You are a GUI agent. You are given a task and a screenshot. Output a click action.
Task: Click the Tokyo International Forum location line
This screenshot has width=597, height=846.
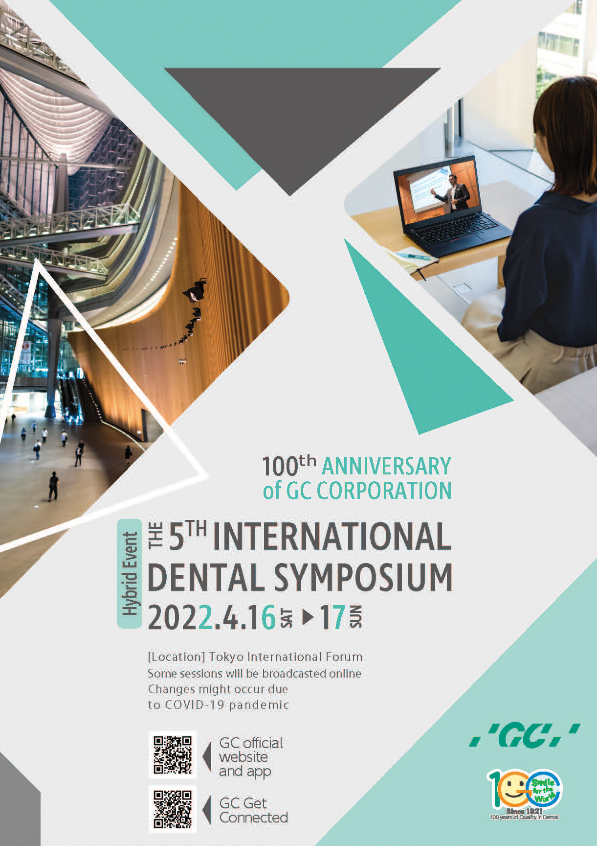pyautogui.click(x=255, y=657)
